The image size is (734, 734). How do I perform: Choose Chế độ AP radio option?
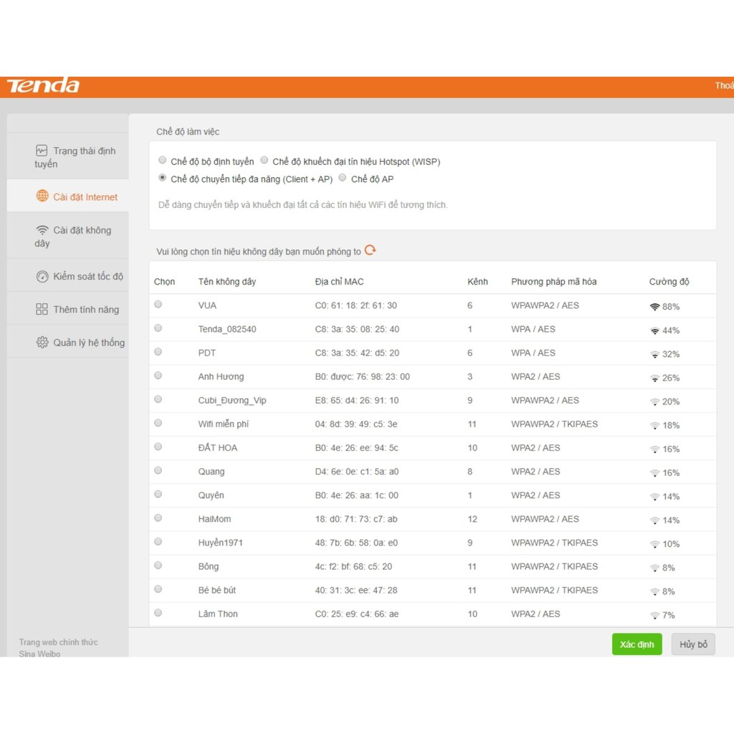(343, 178)
